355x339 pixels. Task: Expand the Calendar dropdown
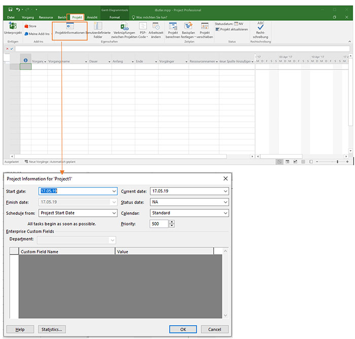[x=225, y=213]
